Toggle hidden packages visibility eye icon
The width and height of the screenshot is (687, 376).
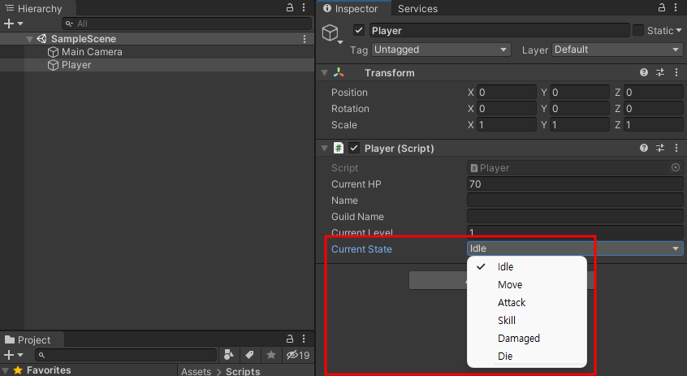pos(298,355)
